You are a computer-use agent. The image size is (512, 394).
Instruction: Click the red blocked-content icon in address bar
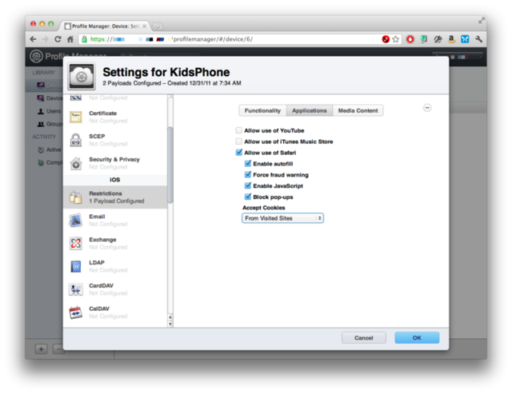pyautogui.click(x=386, y=39)
